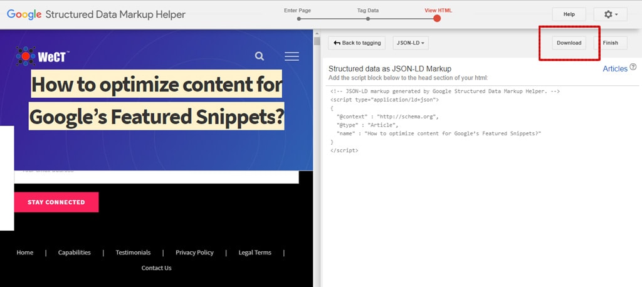Open the Contact Us footer link
The width and height of the screenshot is (642, 287).
(x=156, y=268)
